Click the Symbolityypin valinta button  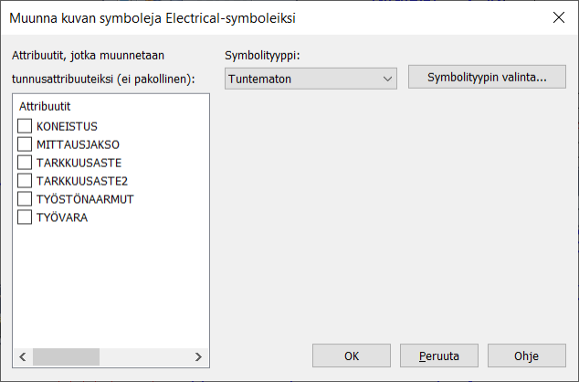(487, 78)
